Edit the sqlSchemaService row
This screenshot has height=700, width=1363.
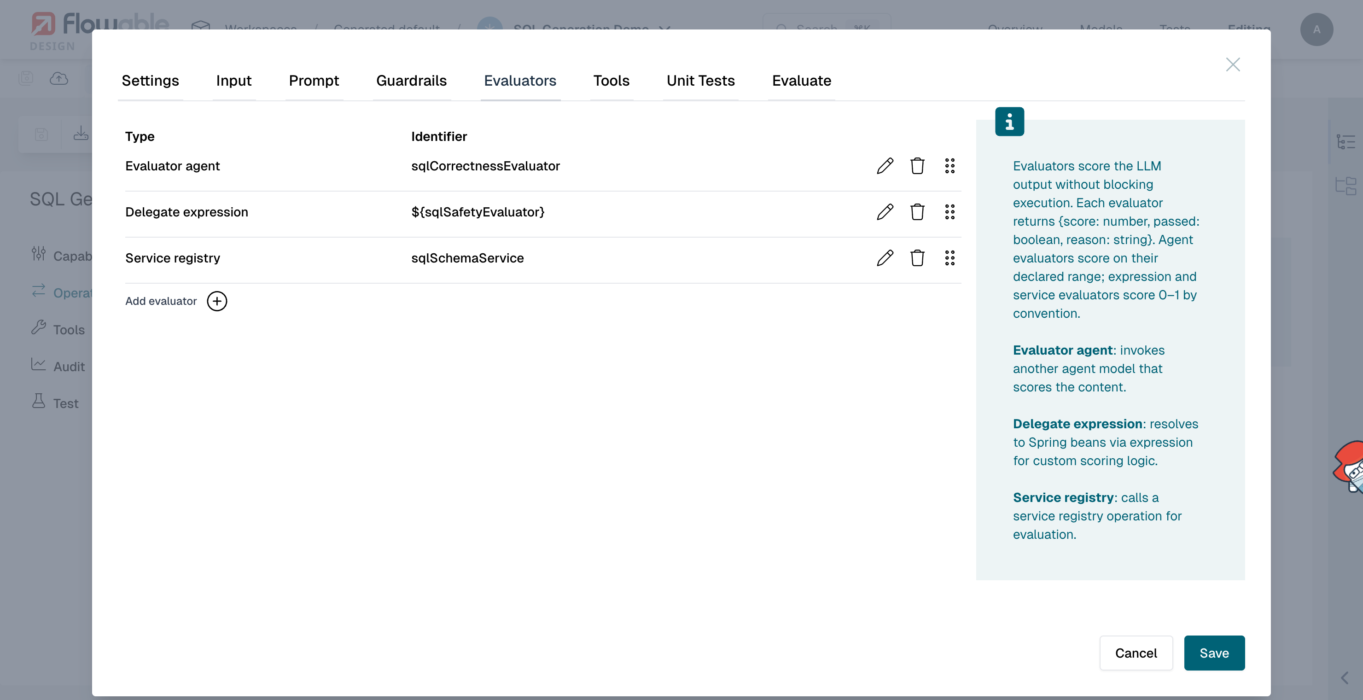(x=885, y=258)
